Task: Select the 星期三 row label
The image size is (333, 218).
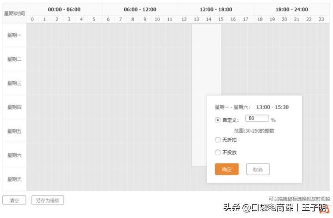Action: tap(14, 83)
